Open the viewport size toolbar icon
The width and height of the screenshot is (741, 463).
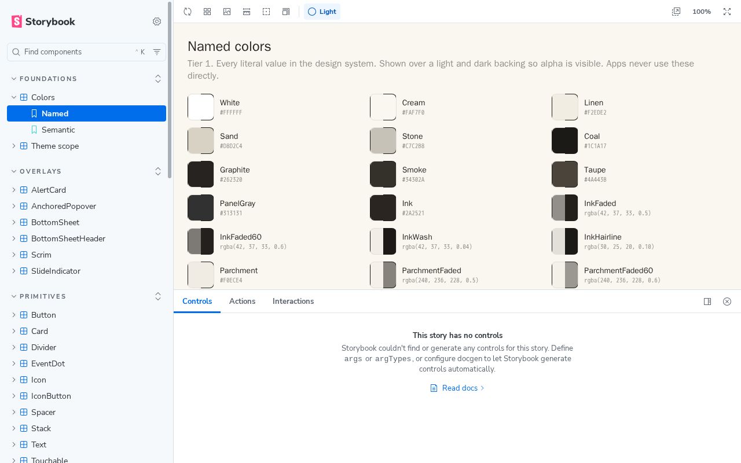pos(286,12)
